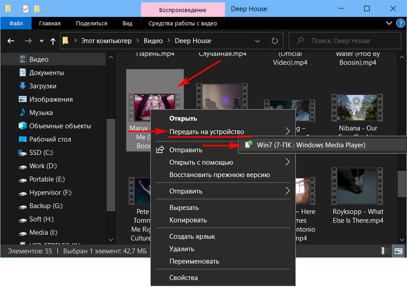Choose Восстановить прежнюю версию
407x292 pixels.
(223, 175)
